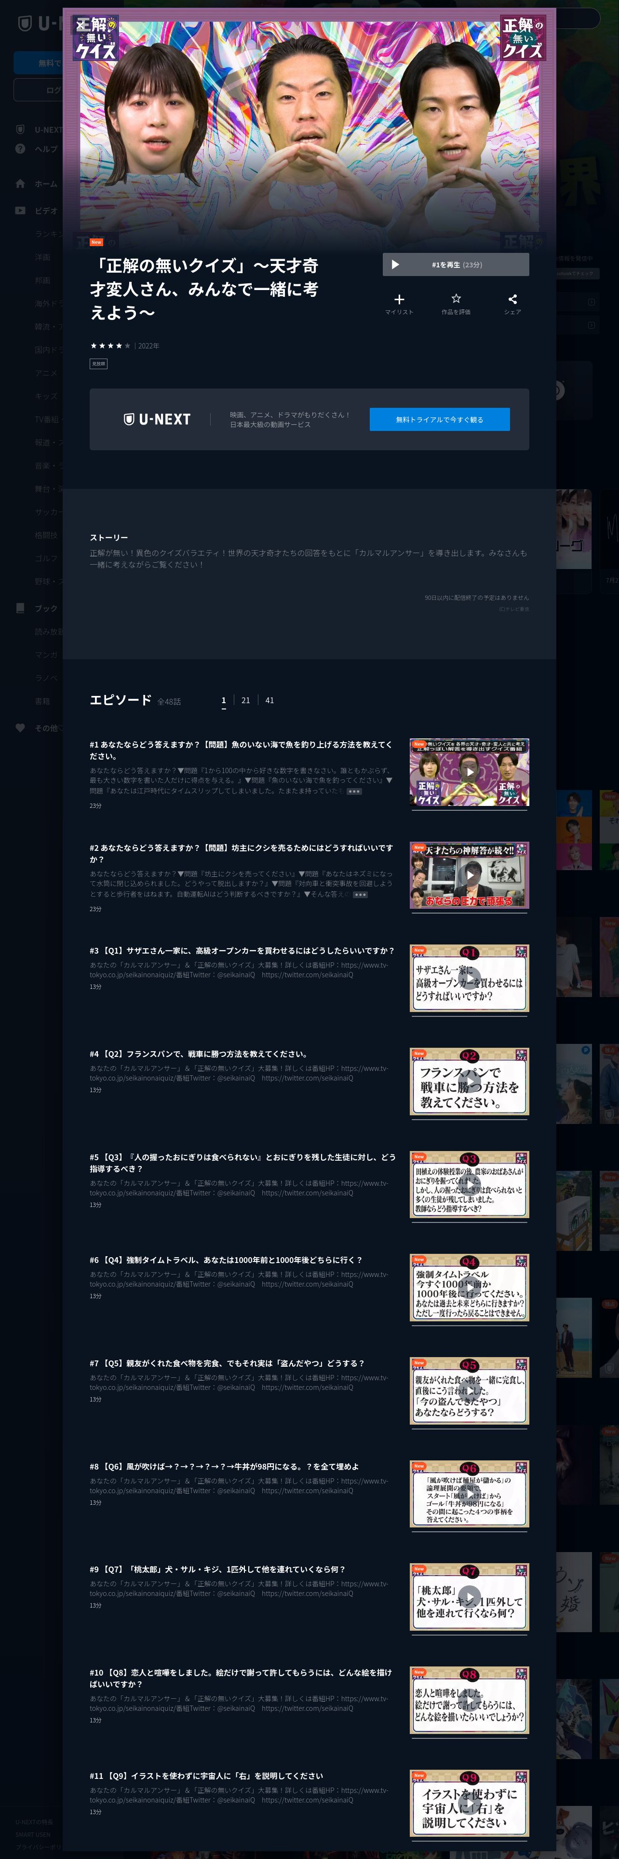Click the ストーリー heading
619x1859 pixels.
tap(109, 538)
